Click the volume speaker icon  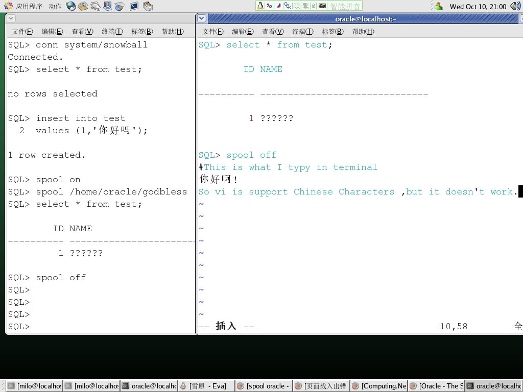point(515,6)
